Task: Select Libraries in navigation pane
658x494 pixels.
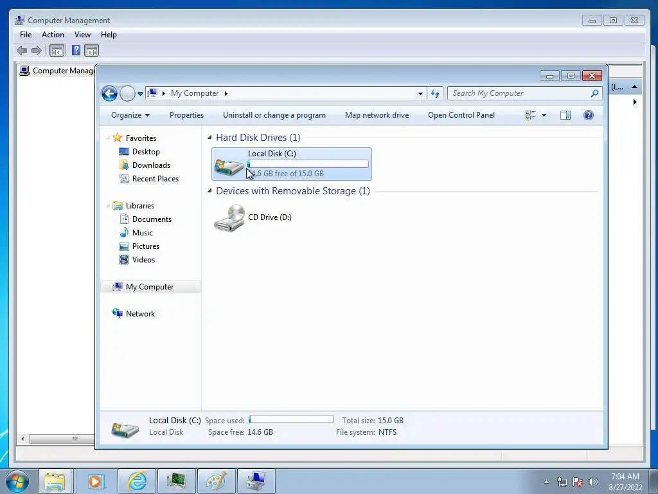Action: pyautogui.click(x=139, y=205)
